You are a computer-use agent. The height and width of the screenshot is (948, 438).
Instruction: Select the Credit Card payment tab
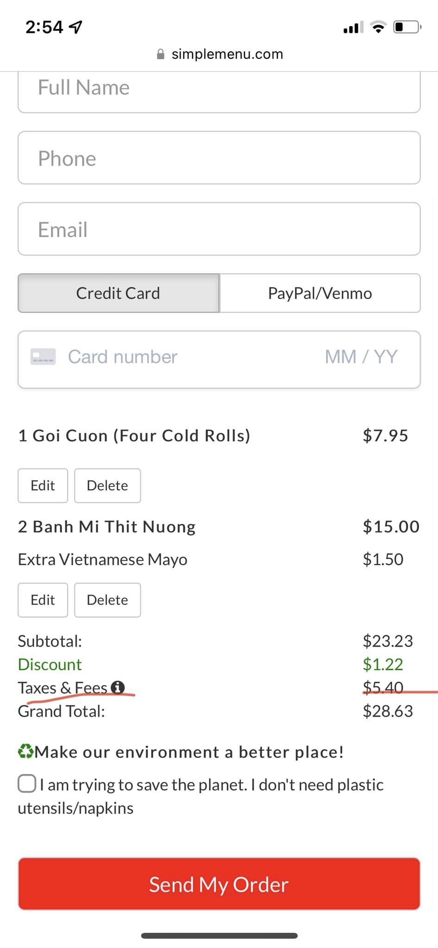pos(119,293)
